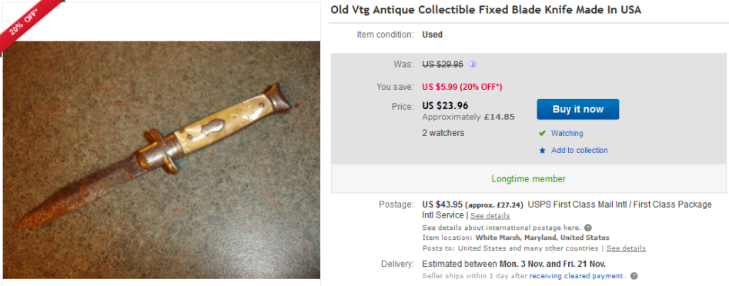Click the listing title Old Vtg Antique Knife
The width and height of the screenshot is (729, 286).
click(486, 10)
